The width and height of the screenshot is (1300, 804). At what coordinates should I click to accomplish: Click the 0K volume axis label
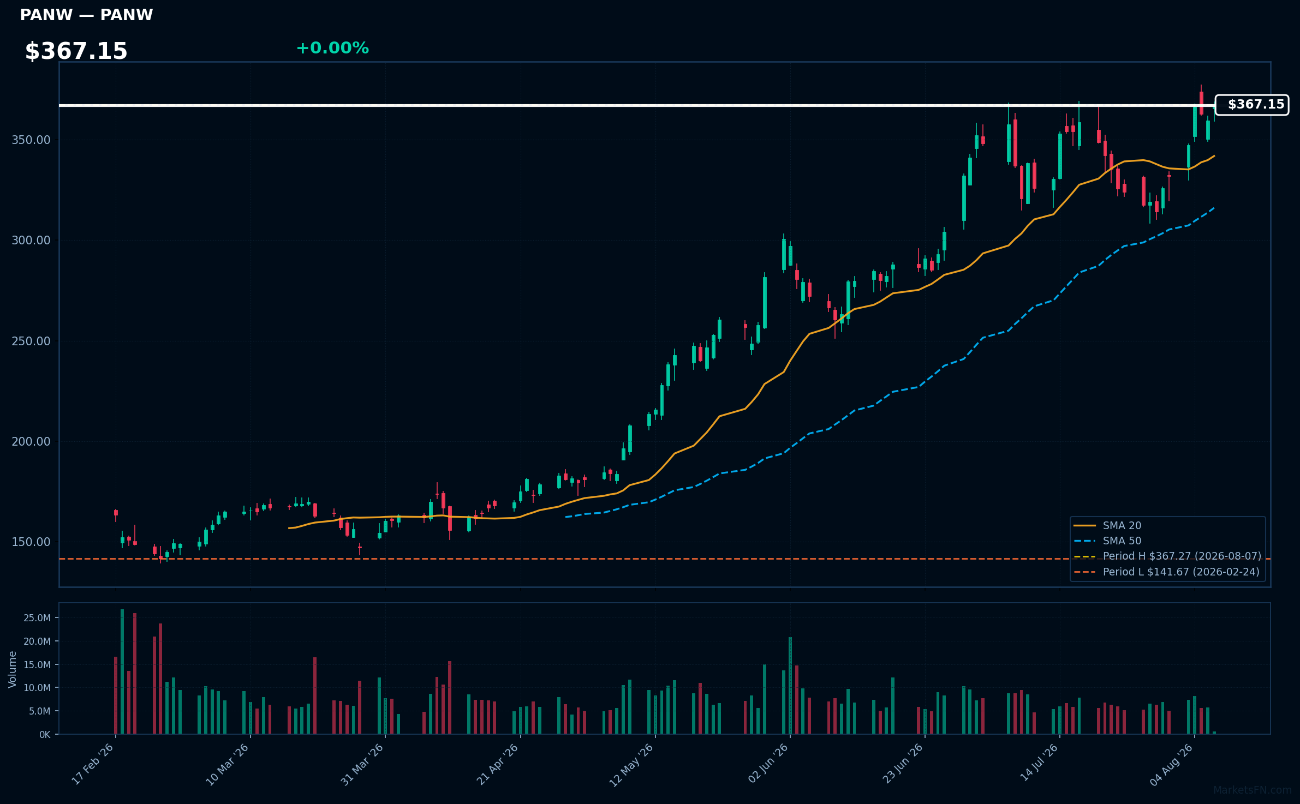[x=45, y=735]
